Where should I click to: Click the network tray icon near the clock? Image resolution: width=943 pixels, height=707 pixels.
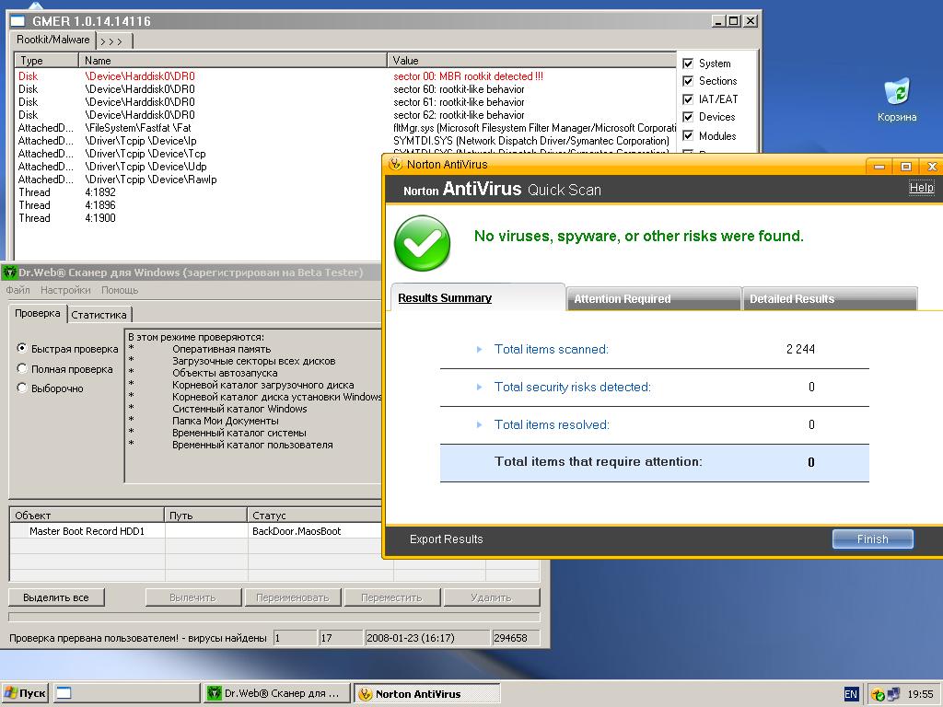coord(893,694)
